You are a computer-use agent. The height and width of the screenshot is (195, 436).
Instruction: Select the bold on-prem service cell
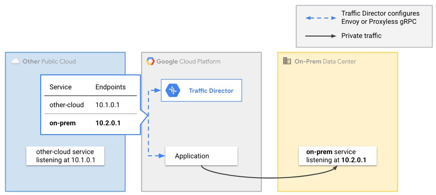click(x=62, y=123)
